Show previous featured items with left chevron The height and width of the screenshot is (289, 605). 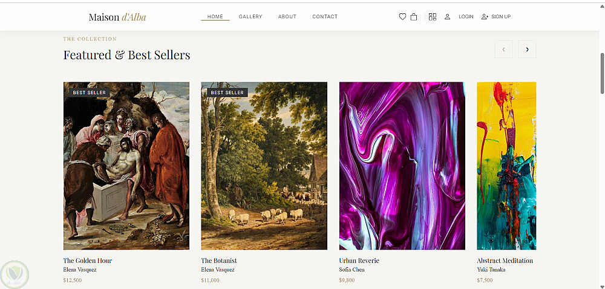pyautogui.click(x=503, y=50)
